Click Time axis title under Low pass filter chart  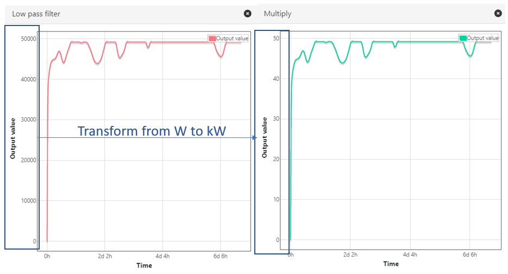pyautogui.click(x=144, y=265)
